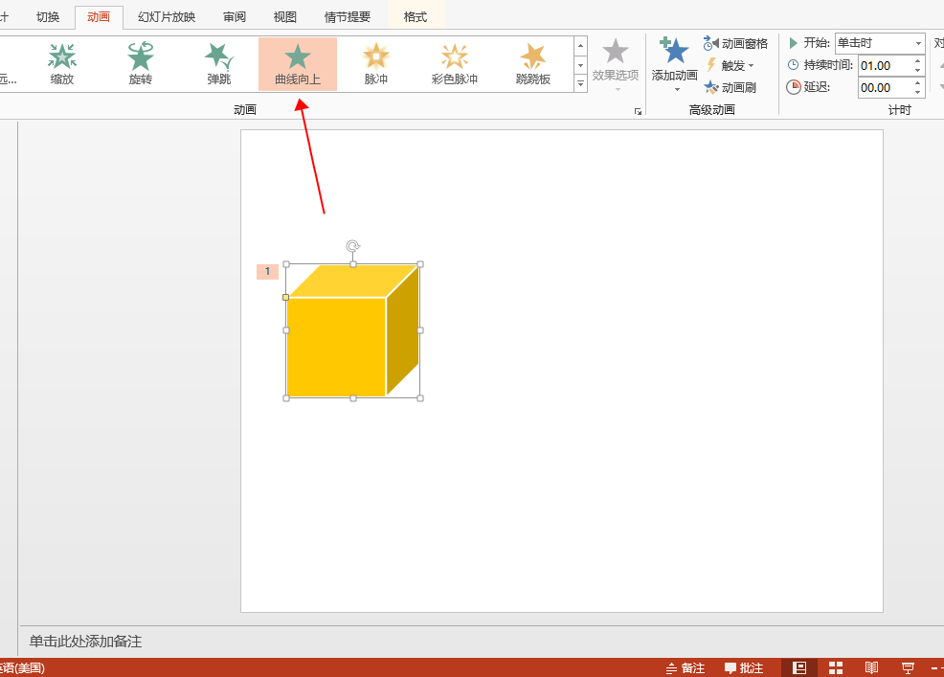Apply the 彩色脉冲 color pulse effect
Screen dimensions: 944x677
pos(455,64)
